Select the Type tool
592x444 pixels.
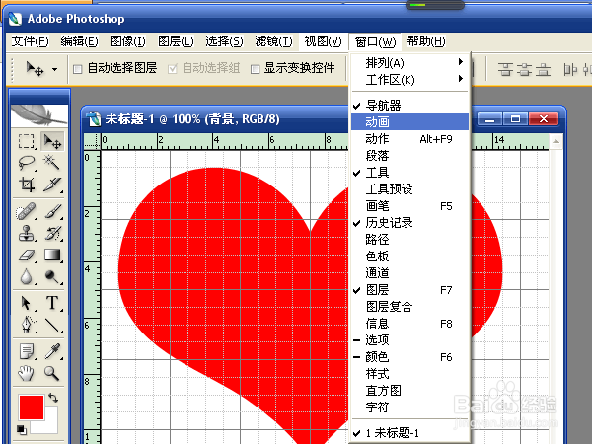pyautogui.click(x=52, y=303)
